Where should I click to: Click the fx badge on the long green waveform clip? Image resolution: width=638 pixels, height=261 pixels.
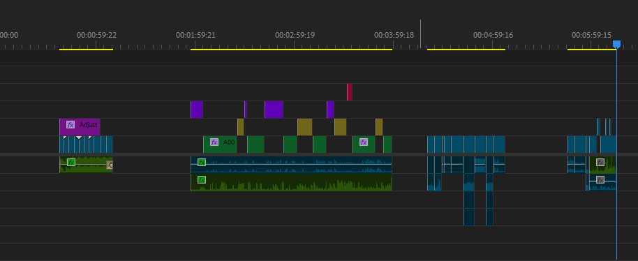pos(202,179)
